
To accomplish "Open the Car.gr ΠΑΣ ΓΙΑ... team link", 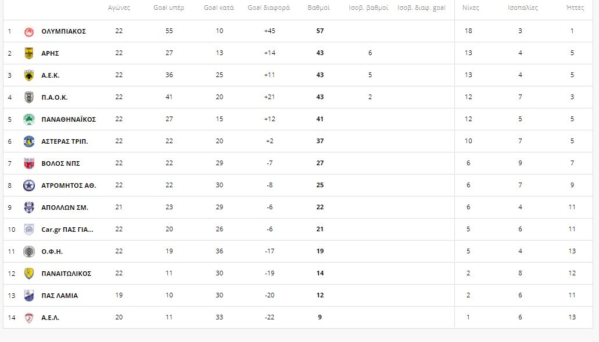I will coord(67,230).
